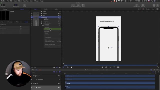Screen dimensions: 160x90
Task: Click timeline playhead marker
Action: click(65, 74)
